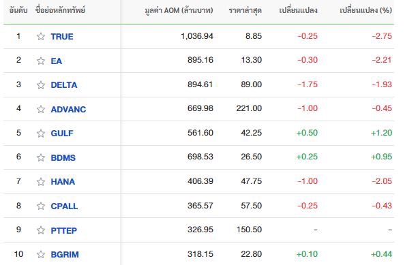Click the star next to BGRIM
Screen dimensions: 405x265
click(x=40, y=255)
